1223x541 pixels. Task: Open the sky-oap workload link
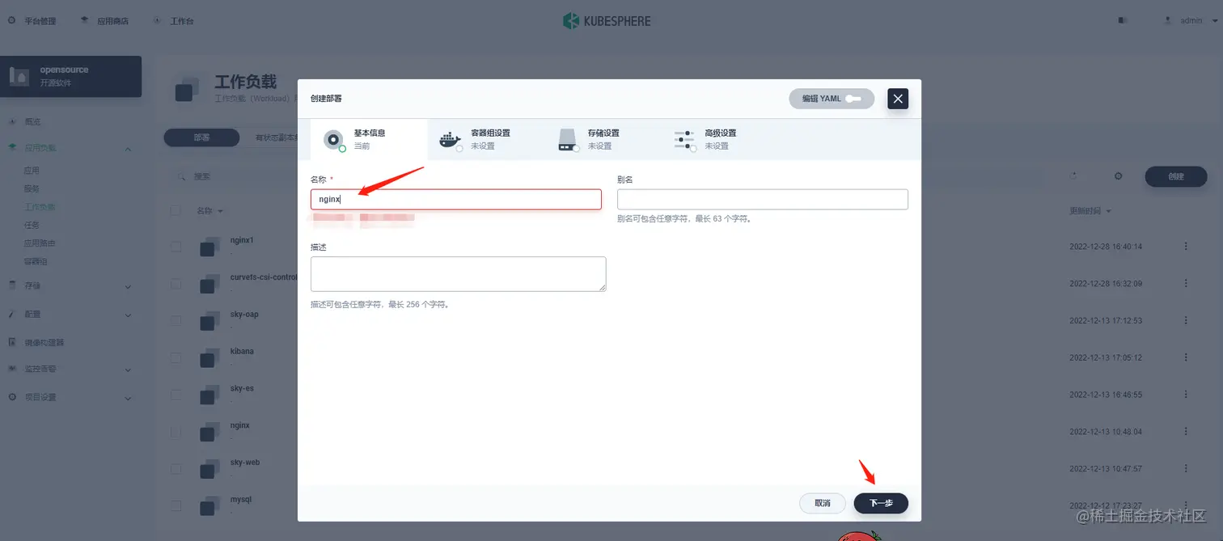point(244,315)
